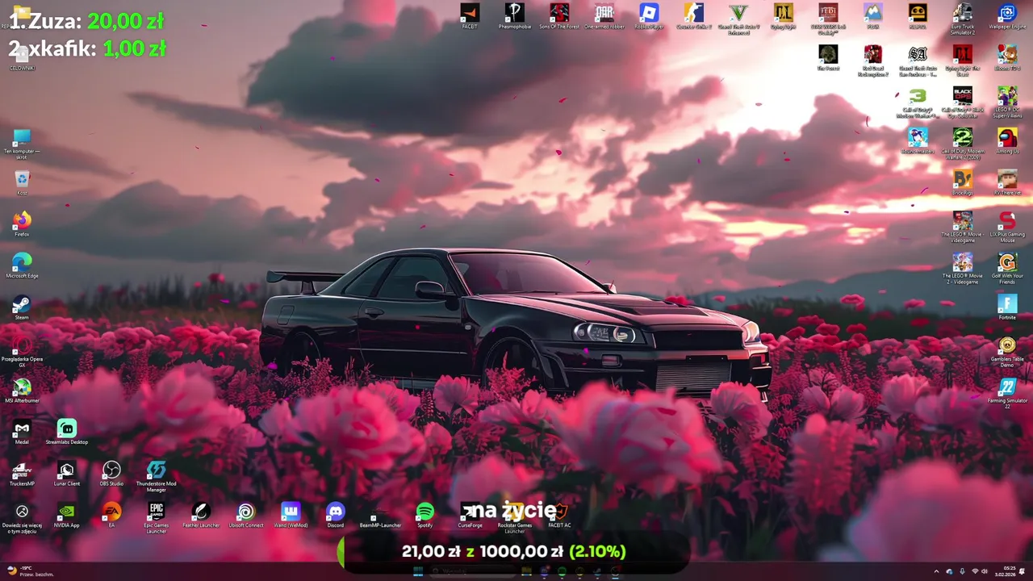Open the Bounce masters game icon
This screenshot has height=581, width=1033.
click(918, 141)
